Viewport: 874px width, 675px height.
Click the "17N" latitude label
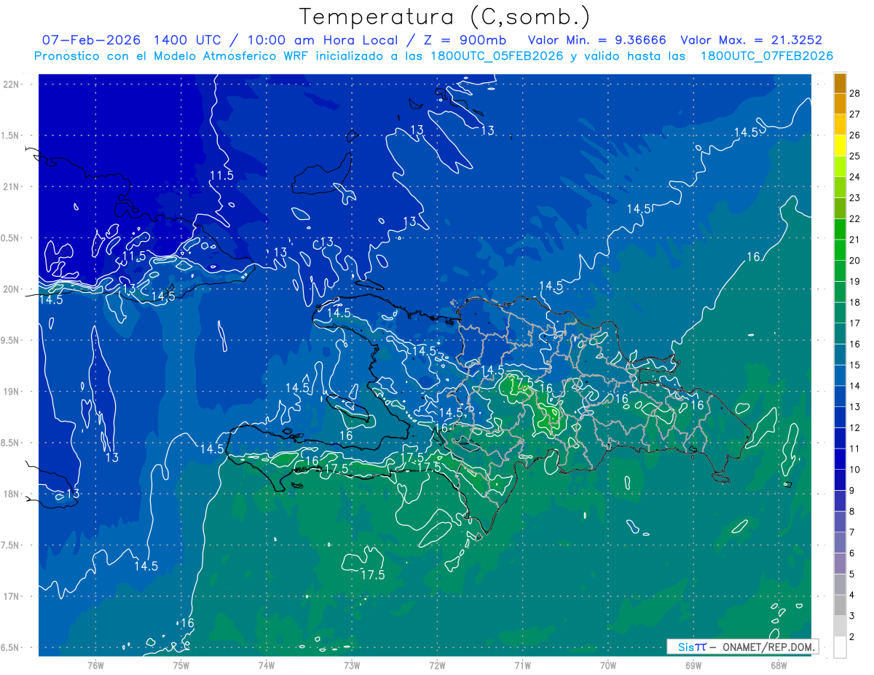coord(12,597)
